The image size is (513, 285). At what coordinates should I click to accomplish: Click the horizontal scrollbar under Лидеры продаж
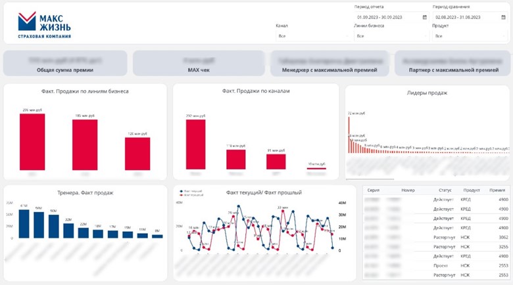[370, 179]
